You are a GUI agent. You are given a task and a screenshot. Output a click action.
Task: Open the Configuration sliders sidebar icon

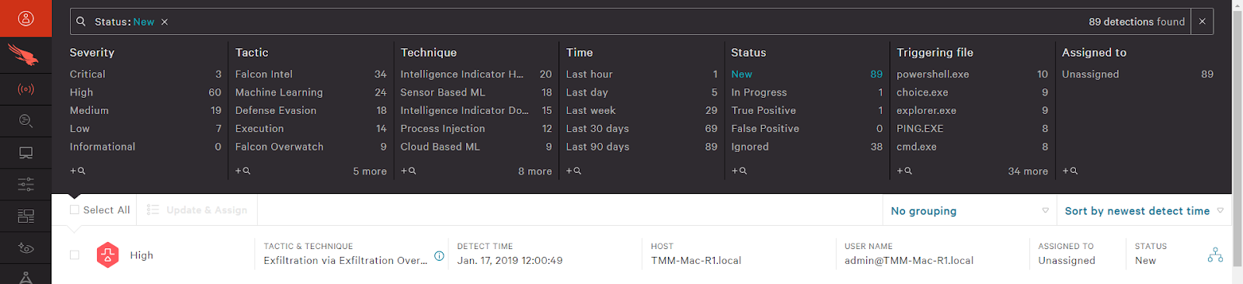[26, 185]
